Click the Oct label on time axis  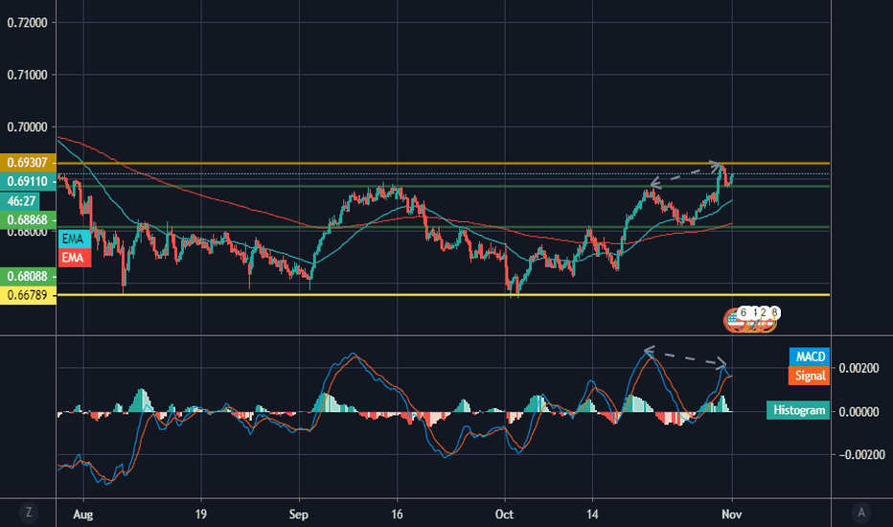(504, 515)
